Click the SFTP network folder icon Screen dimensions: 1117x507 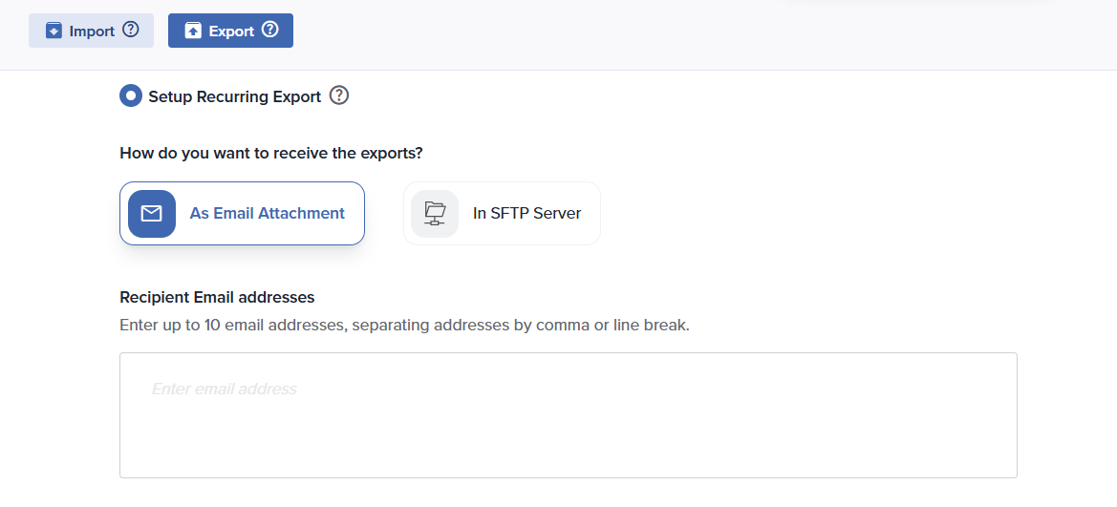point(435,214)
